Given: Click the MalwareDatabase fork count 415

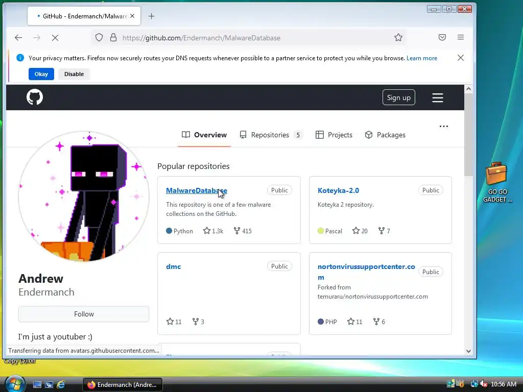Looking at the screenshot, I should (243, 231).
